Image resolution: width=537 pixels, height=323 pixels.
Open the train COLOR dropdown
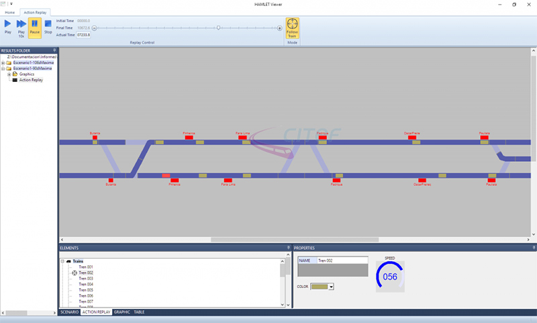coord(331,286)
